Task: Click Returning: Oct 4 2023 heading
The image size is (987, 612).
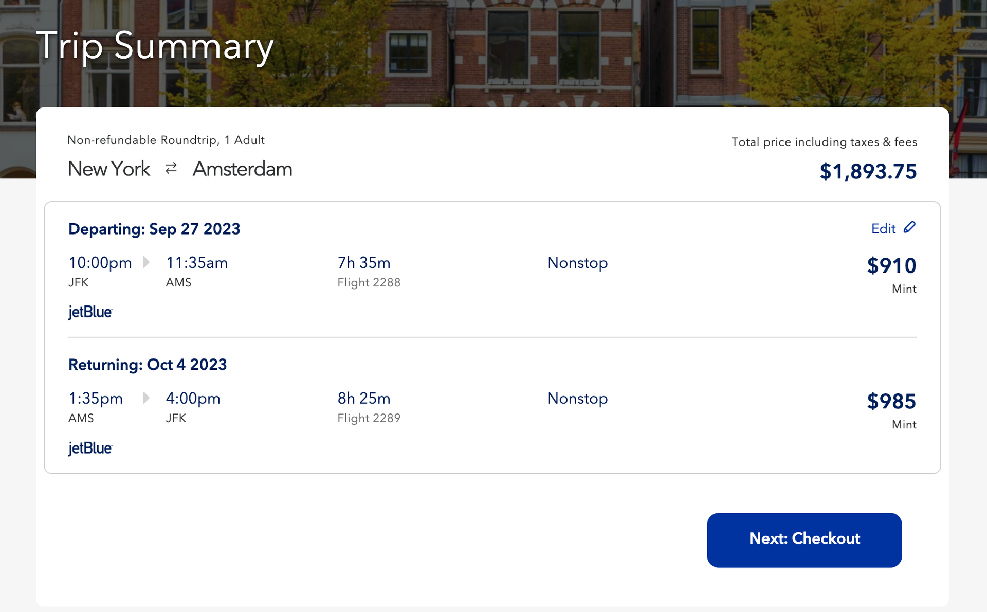Action: click(x=148, y=364)
